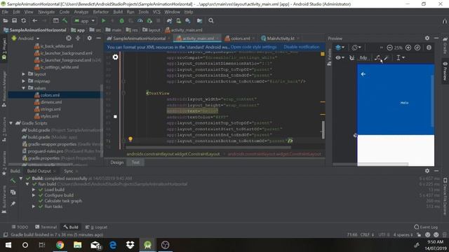Click the Open folder toolbar icon

pos(5,20)
